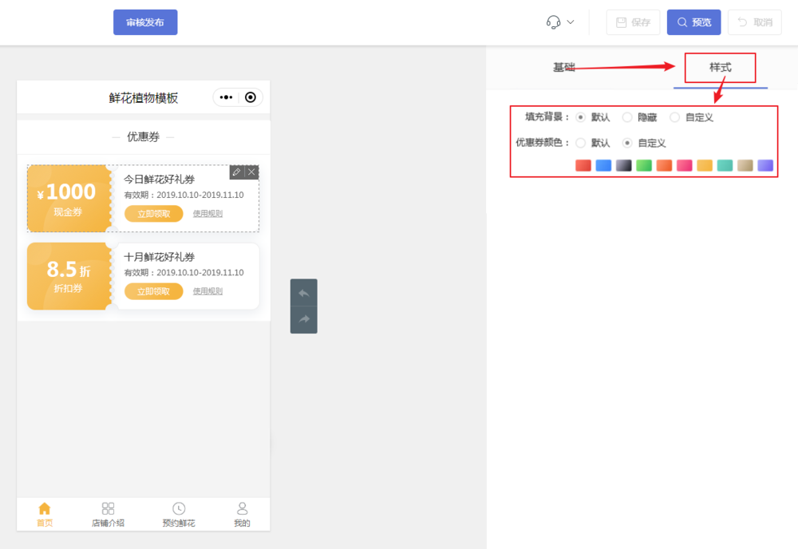The image size is (798, 549).
Task: Select 默认 for 优惠券颜色
Action: click(x=580, y=143)
